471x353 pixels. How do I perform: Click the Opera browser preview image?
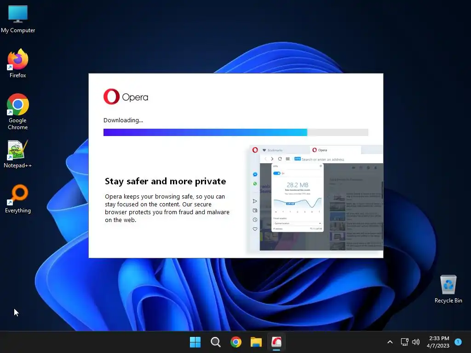click(316, 198)
